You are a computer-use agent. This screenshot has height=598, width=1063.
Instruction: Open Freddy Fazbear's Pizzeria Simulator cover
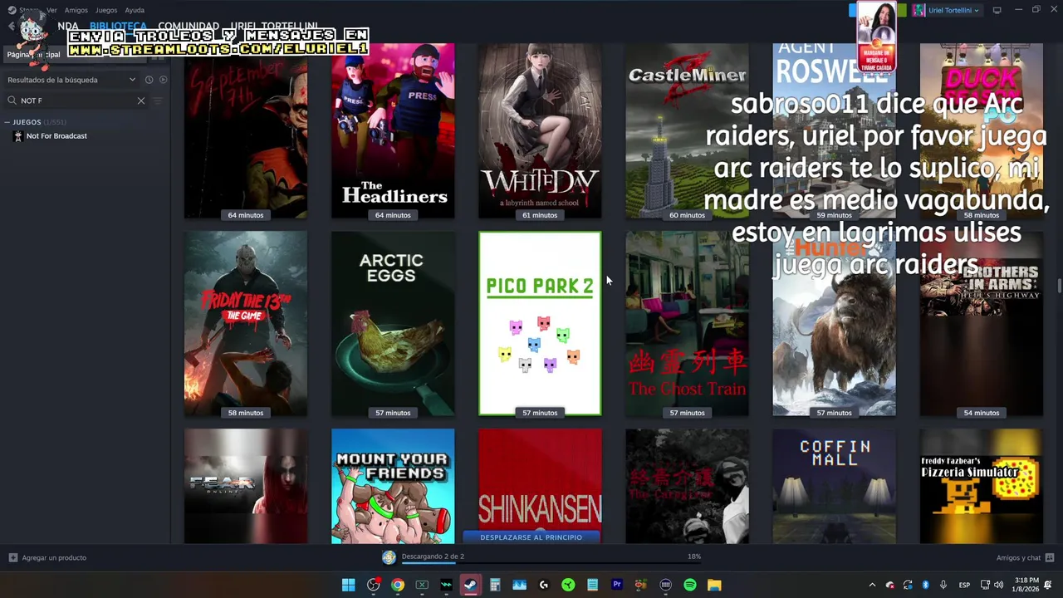tap(982, 486)
